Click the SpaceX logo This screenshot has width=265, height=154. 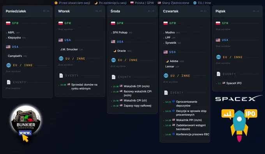tap(239, 98)
